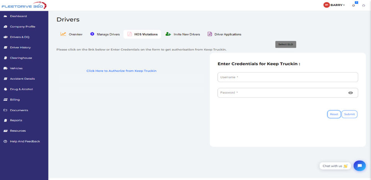371x180 pixels.
Task: Open the Select ELD dropdown
Action: tap(286, 44)
